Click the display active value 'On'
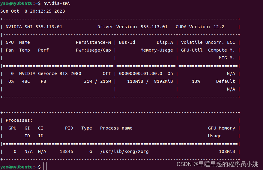This screenshot has width=263, height=170. pyautogui.click(x=170, y=73)
